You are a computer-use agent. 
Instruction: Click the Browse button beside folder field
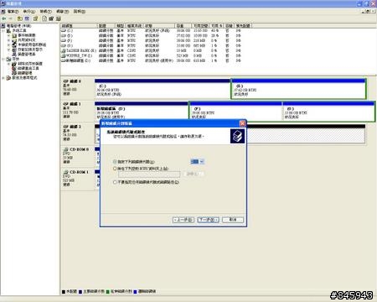pyautogui.click(x=194, y=174)
